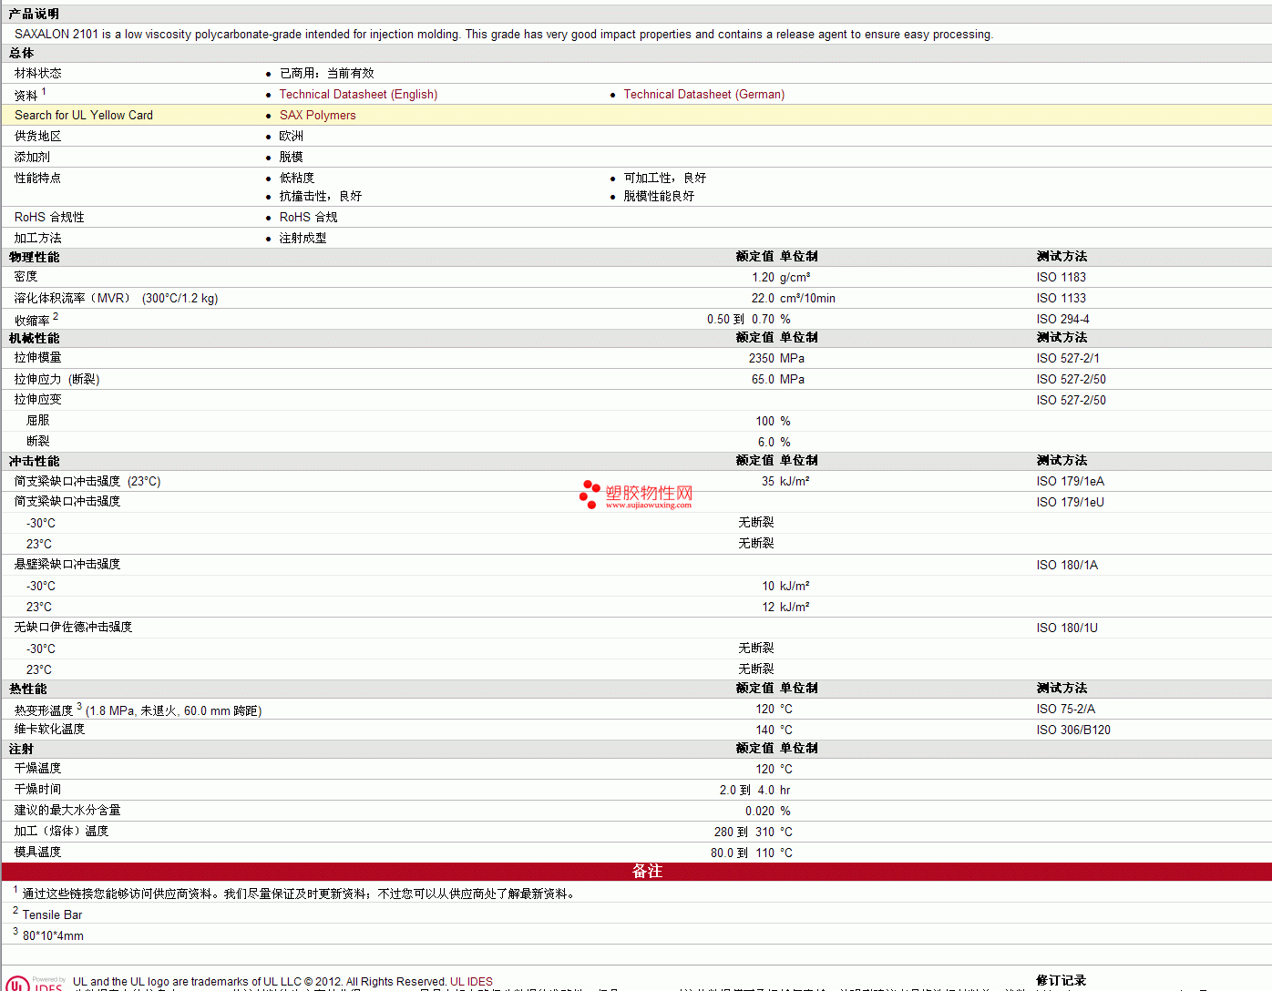Image resolution: width=1272 pixels, height=991 pixels.
Task: Select the 产品说明 section header
Action: (x=34, y=14)
